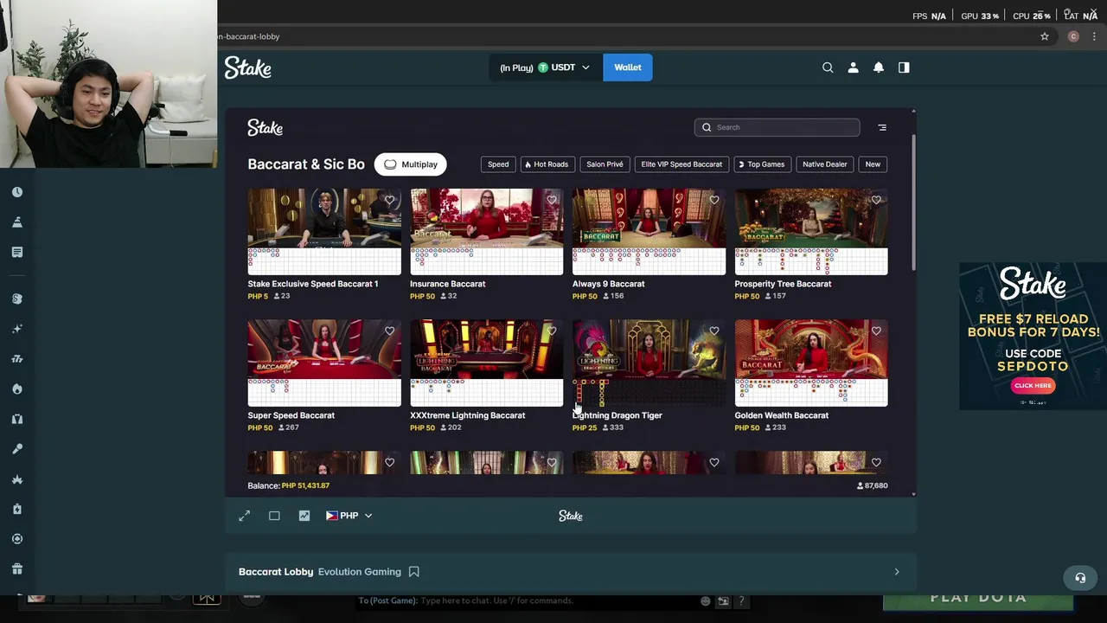Open the Golden Wealth Baccarat thumbnail
This screenshot has height=623, width=1107.
pos(811,363)
